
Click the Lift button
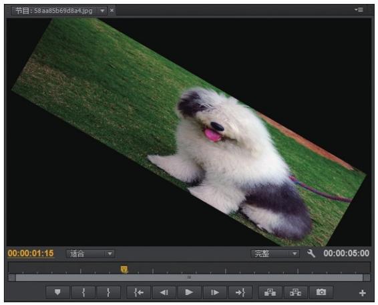[x=270, y=292]
